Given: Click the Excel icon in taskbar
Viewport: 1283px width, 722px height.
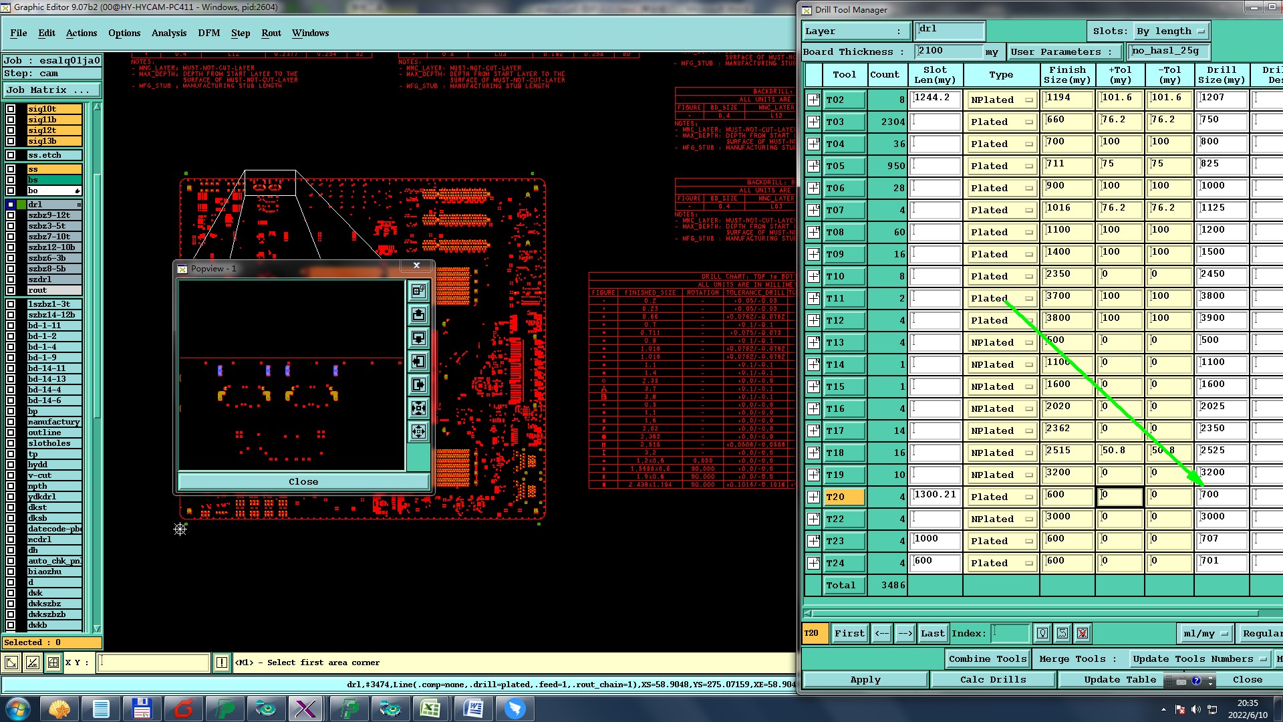Looking at the screenshot, I should [x=430, y=709].
